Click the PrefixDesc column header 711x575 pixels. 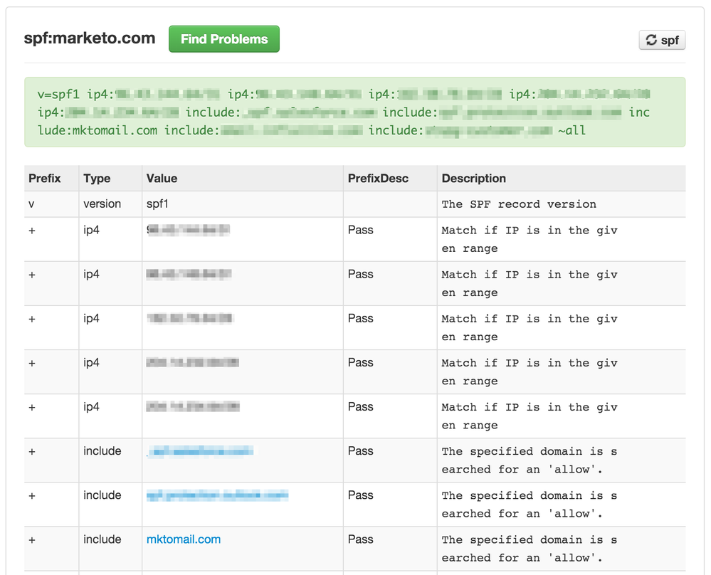coord(378,179)
